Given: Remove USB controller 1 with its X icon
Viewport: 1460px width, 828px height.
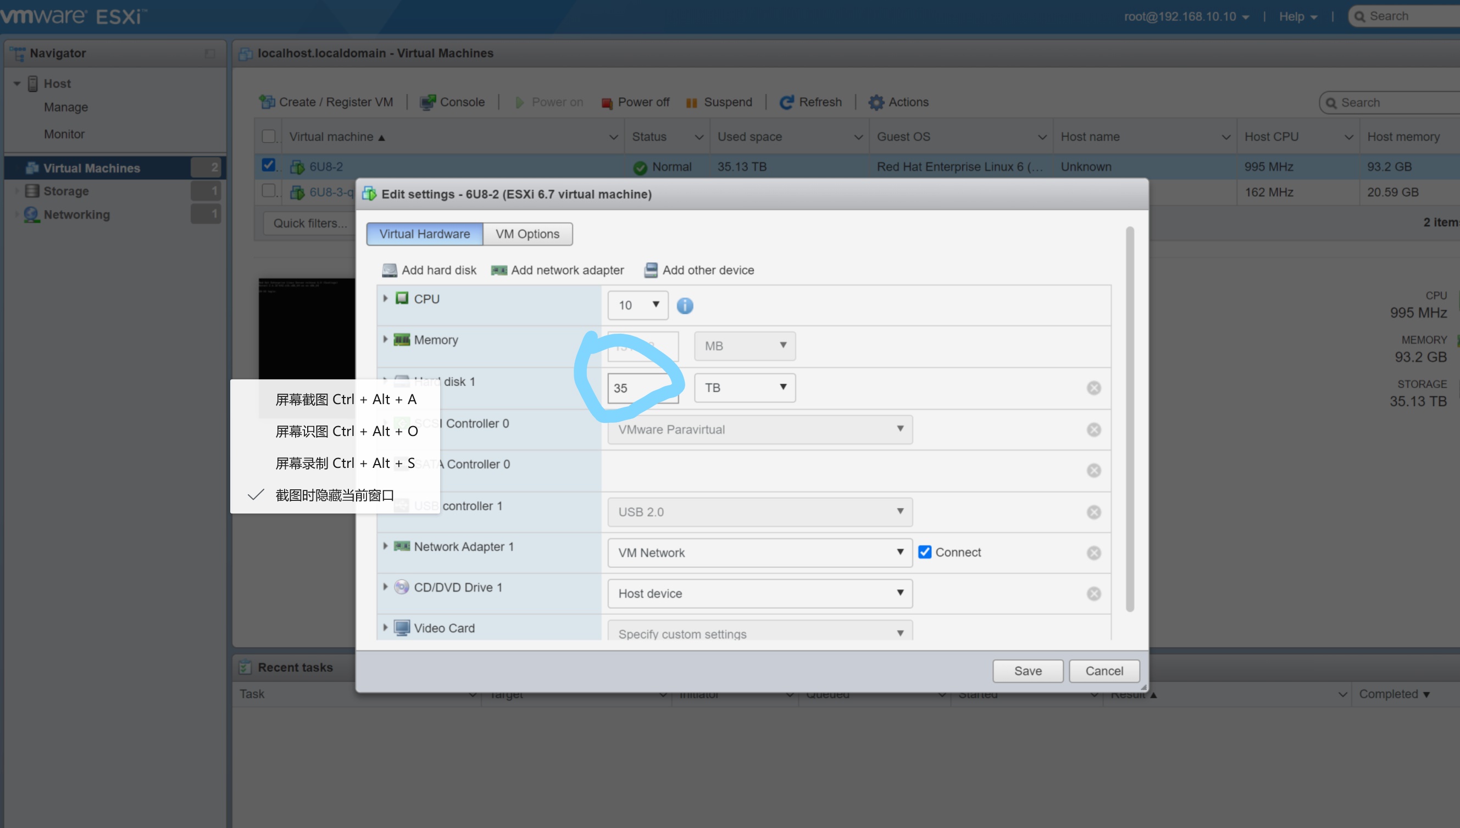Looking at the screenshot, I should 1093,512.
